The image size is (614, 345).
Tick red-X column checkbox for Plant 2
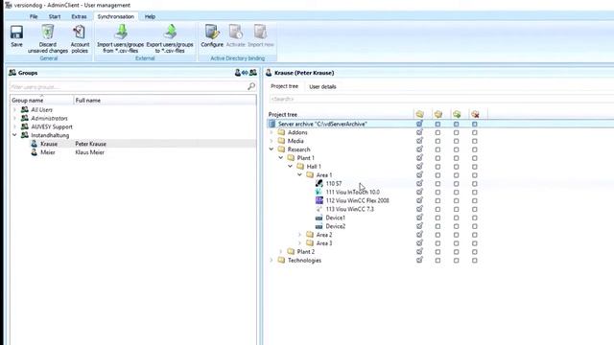coord(475,252)
